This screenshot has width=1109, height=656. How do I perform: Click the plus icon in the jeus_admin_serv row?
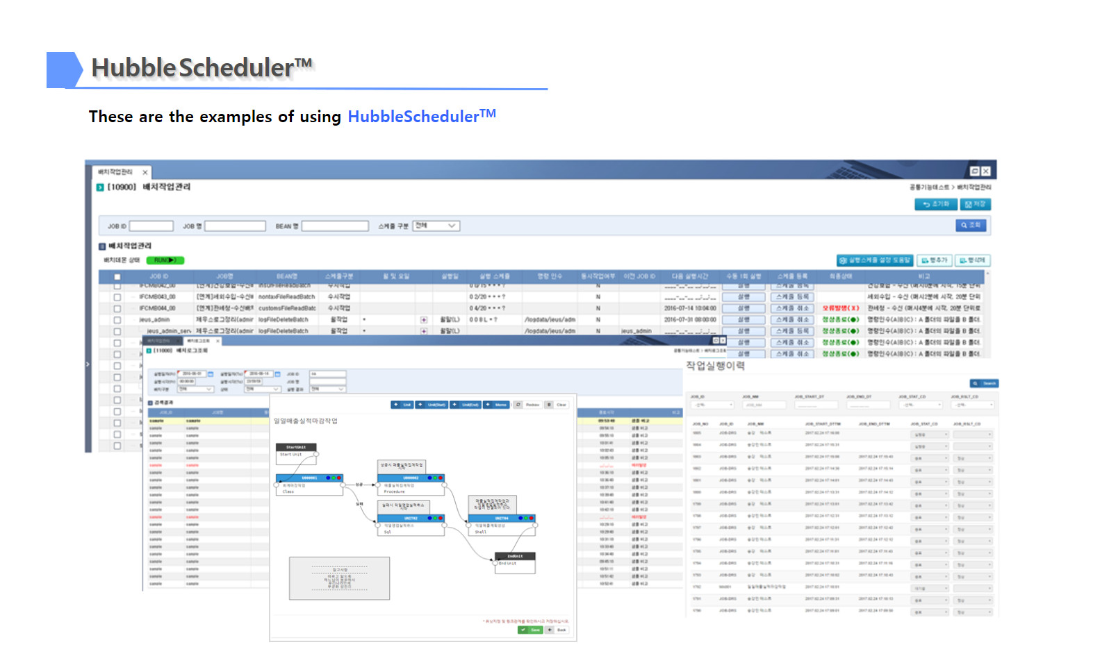pos(423,331)
